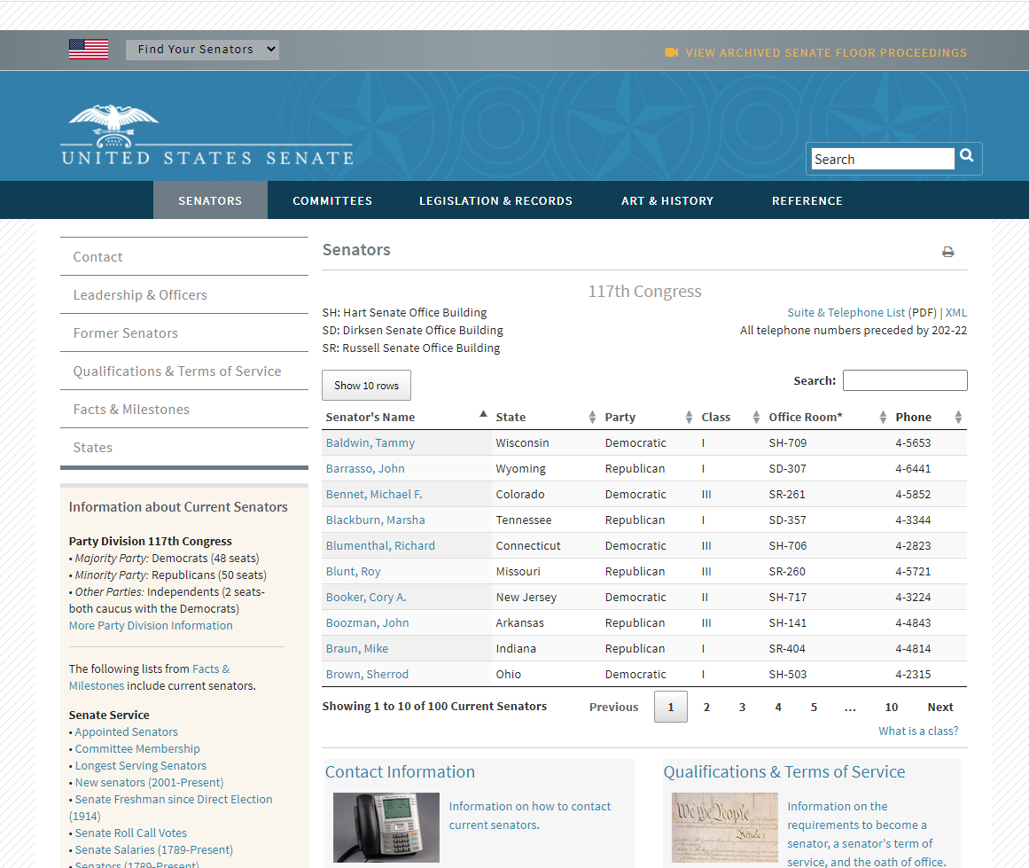Image resolution: width=1029 pixels, height=868 pixels.
Task: Open Blackburn, Marsha senator link
Action: coord(376,520)
